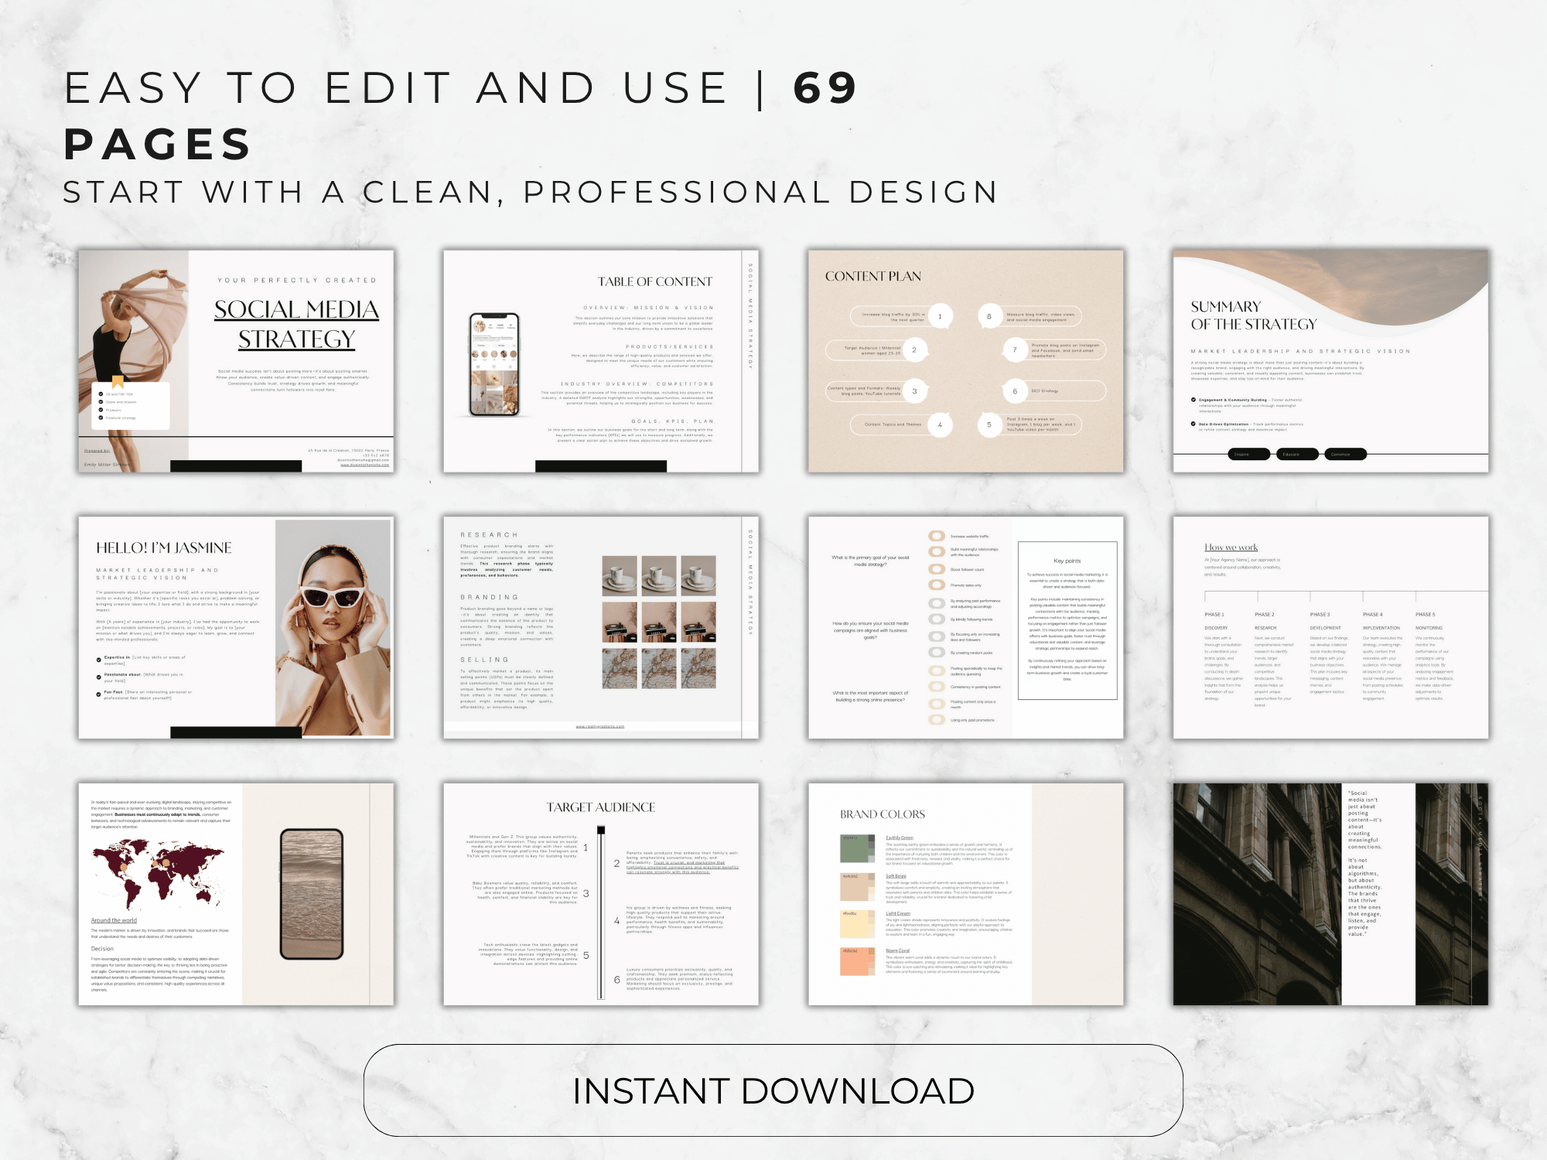Select the Earthly Green color swatch

[855, 848]
